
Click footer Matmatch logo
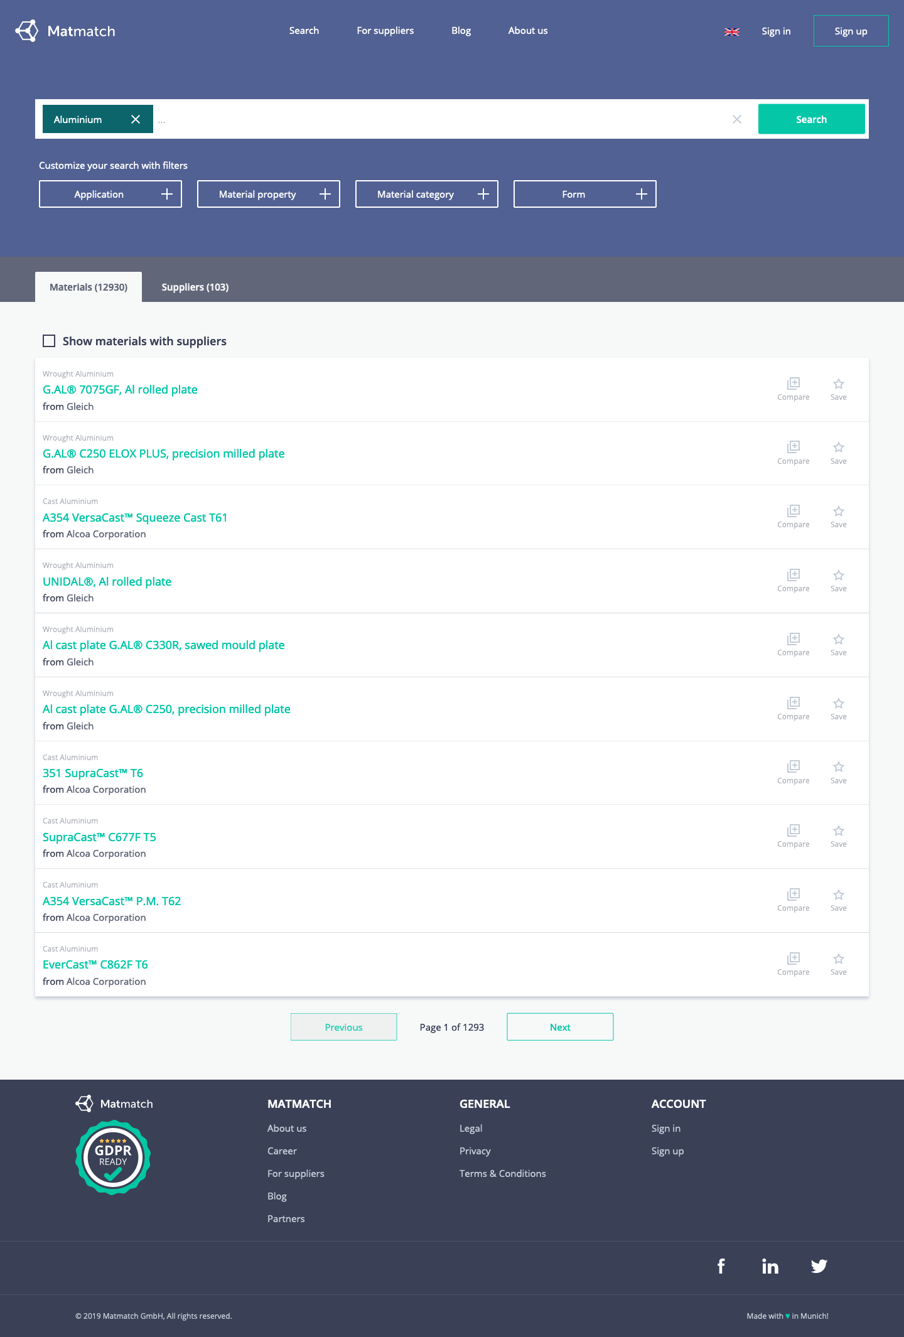coord(114,1103)
